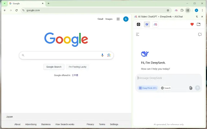The height and width of the screenshot is (129, 207).
Task: Bookmark this page with star icon
Action: pos(168,10)
